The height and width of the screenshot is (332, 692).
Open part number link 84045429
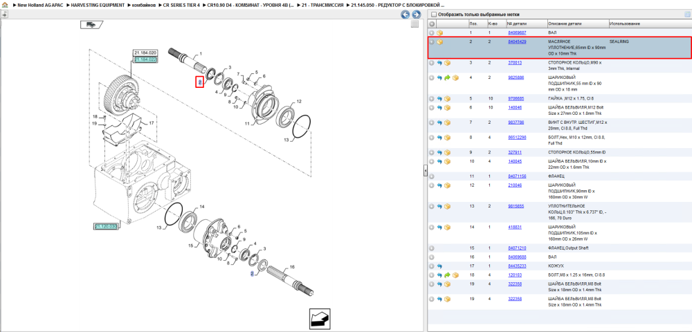(x=517, y=41)
